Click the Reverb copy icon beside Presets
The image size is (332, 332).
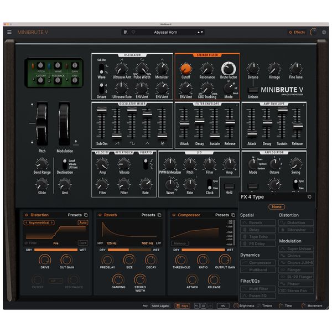point(160,215)
